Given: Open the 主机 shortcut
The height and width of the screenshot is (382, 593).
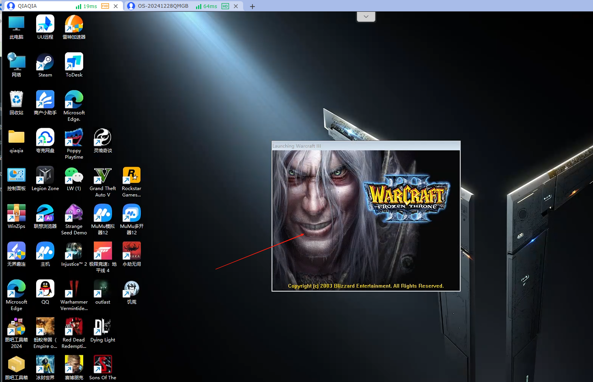Looking at the screenshot, I should point(45,254).
